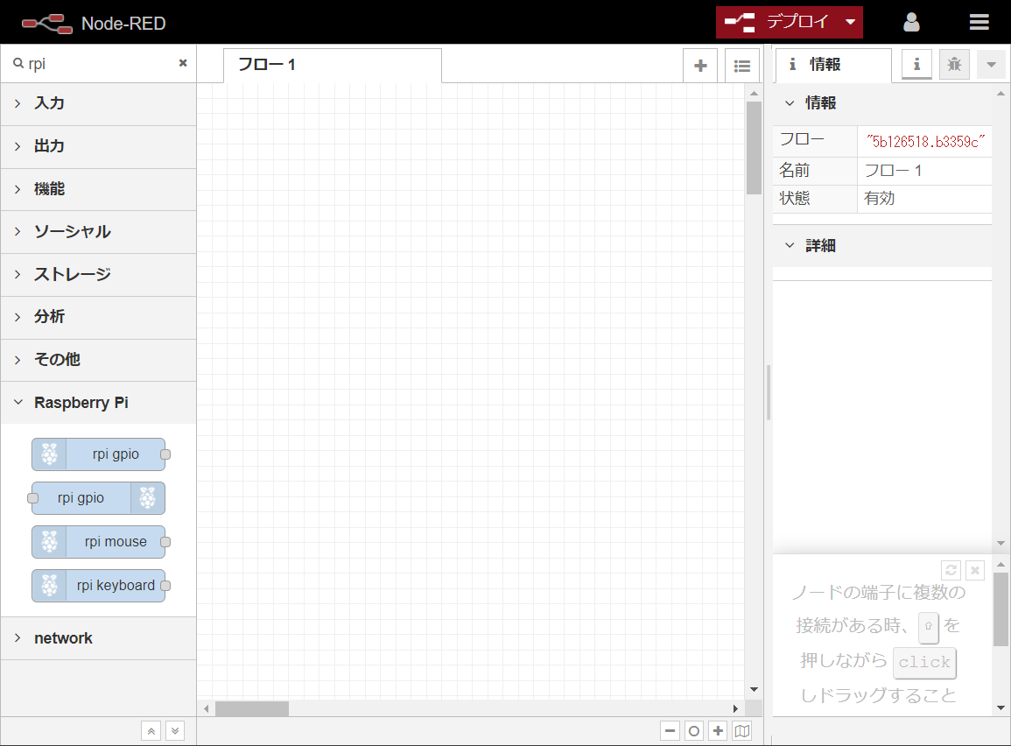Open the hamburger main menu
Screen dimensions: 1011x746
979,23
